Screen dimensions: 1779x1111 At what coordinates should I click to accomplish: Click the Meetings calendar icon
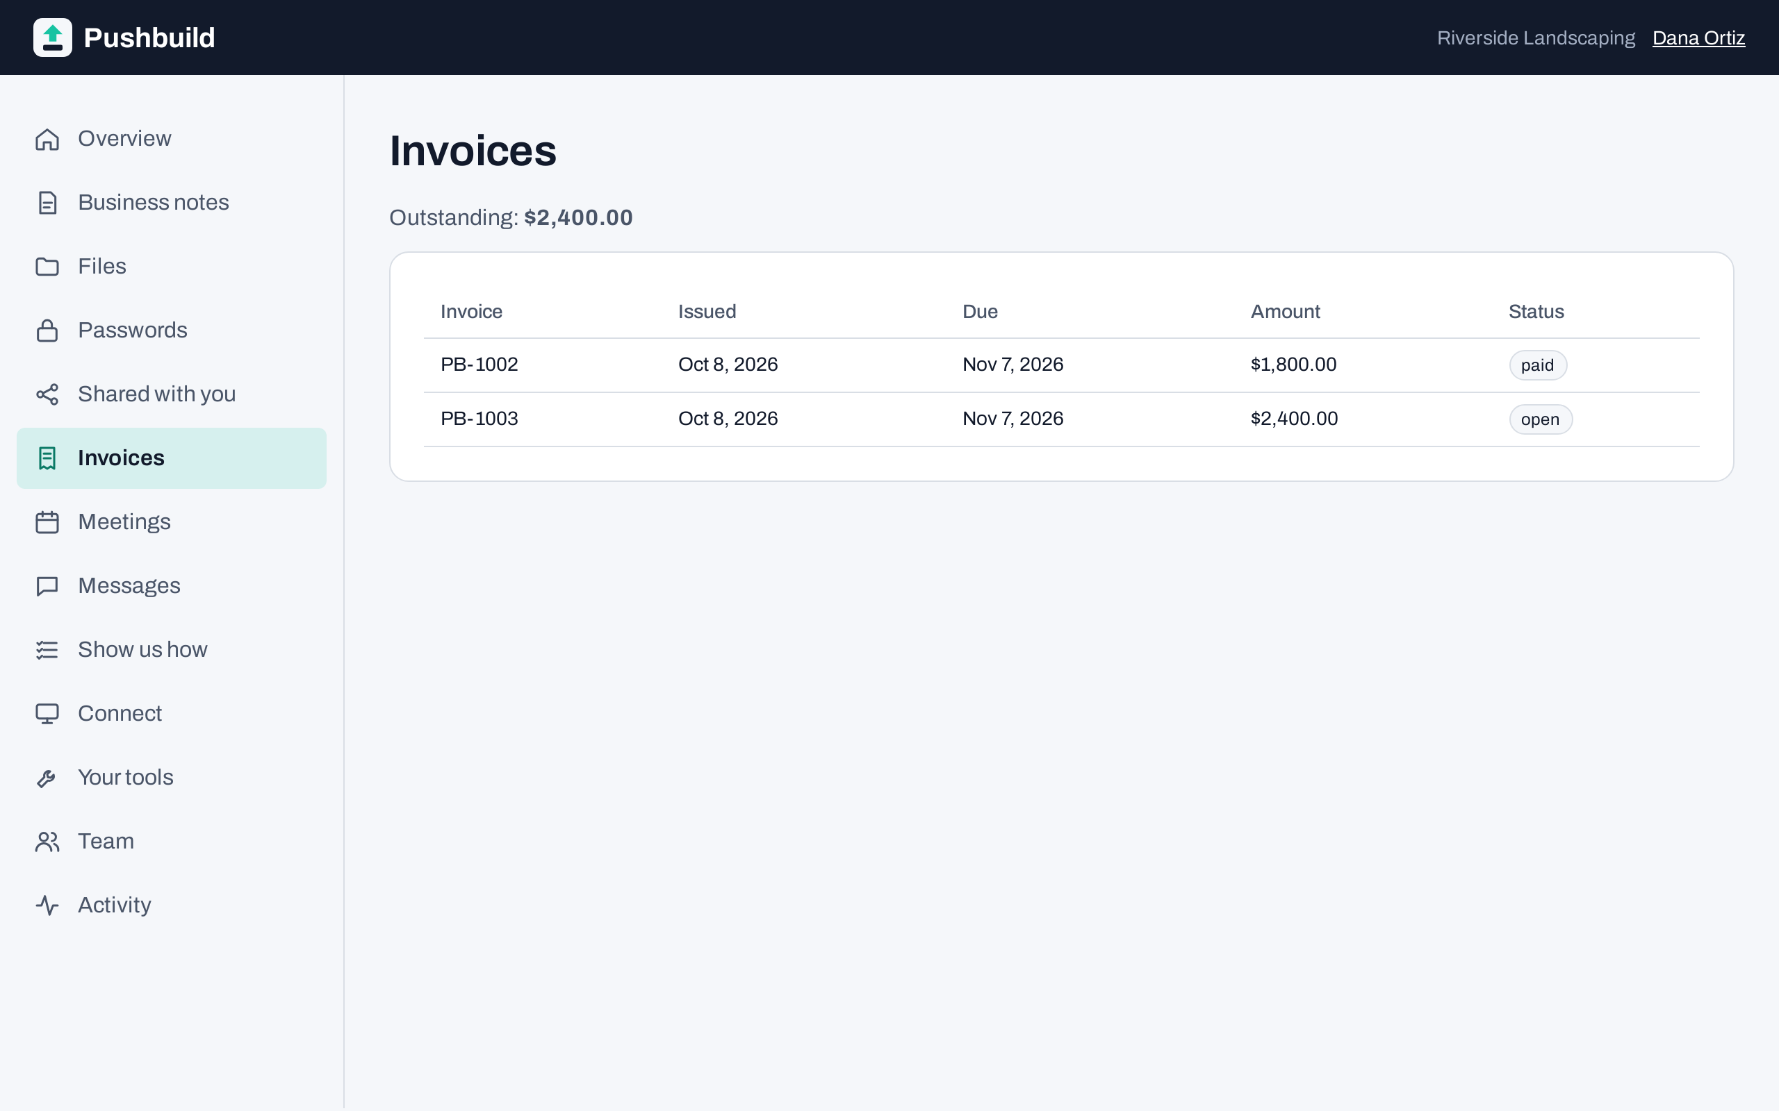tap(47, 522)
